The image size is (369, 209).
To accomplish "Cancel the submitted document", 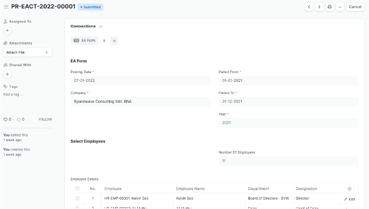I will click(x=355, y=7).
